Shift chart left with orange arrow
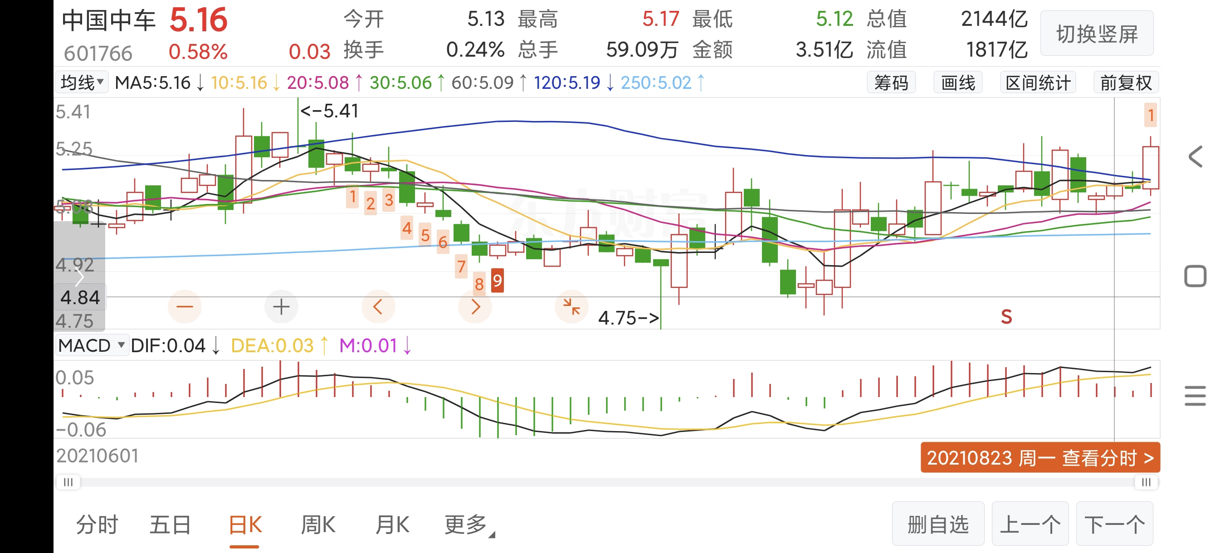 (x=378, y=307)
